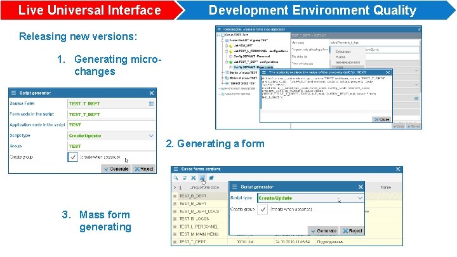457x257 pixels.
Task: Click Generate in the lower Script generator
Action: pos(324,230)
